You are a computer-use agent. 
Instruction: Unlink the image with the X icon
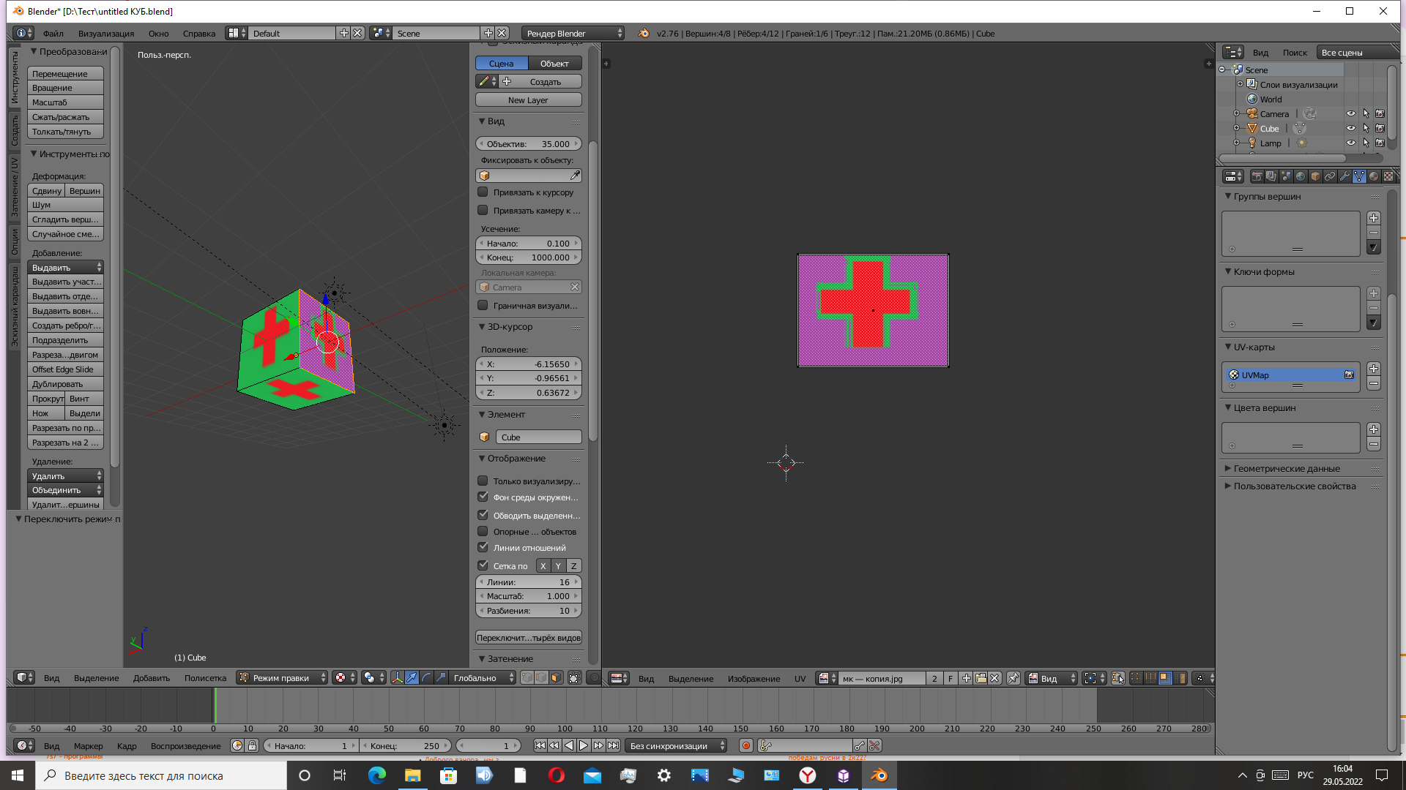[x=995, y=678]
